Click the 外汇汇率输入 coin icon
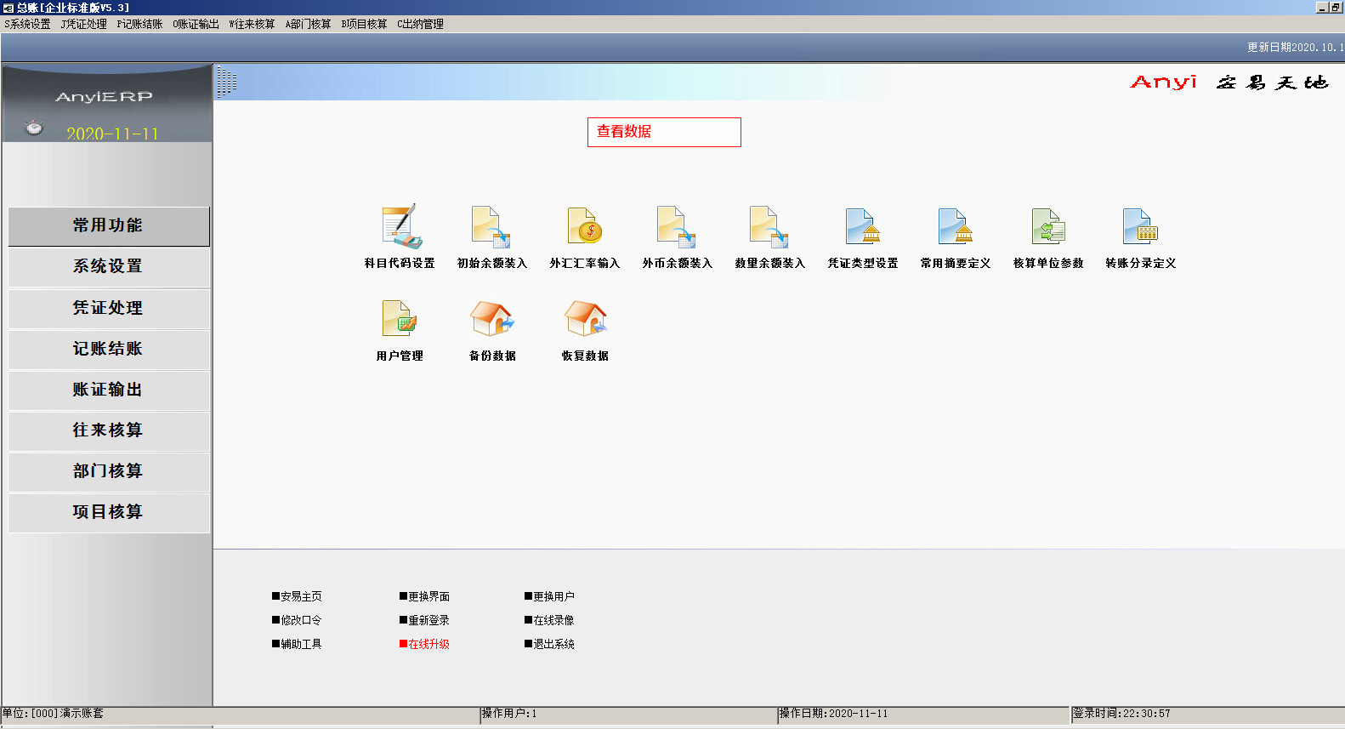The image size is (1345, 729). coord(585,227)
